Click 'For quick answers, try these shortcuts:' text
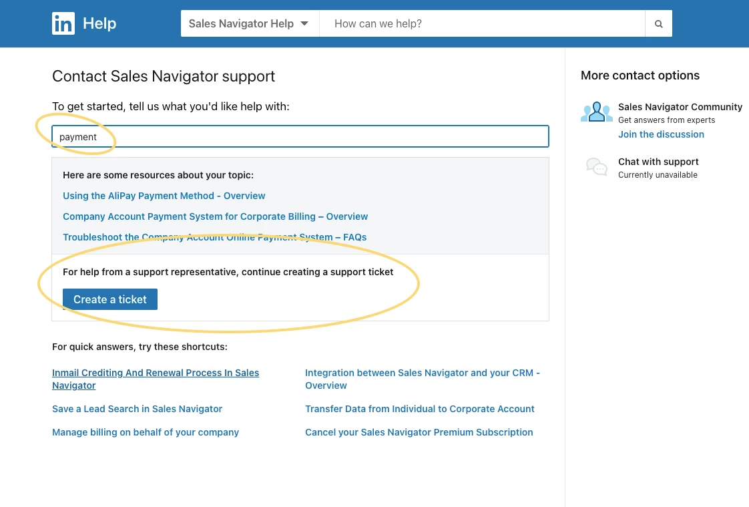Image resolution: width=749 pixels, height=507 pixels. click(140, 347)
